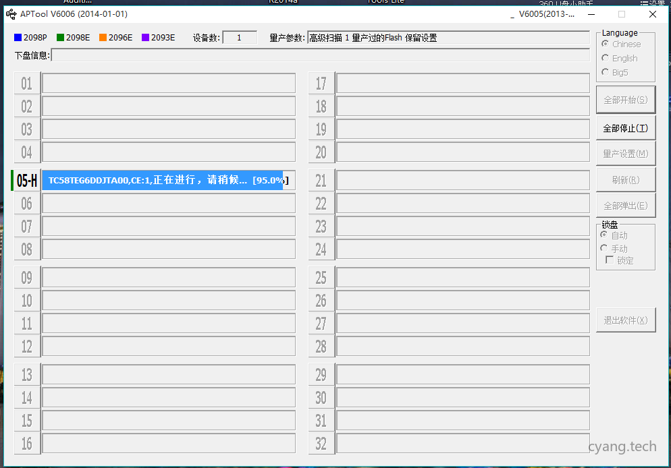
Task: Click the blue 2098P color legend square
Action: click(18, 38)
